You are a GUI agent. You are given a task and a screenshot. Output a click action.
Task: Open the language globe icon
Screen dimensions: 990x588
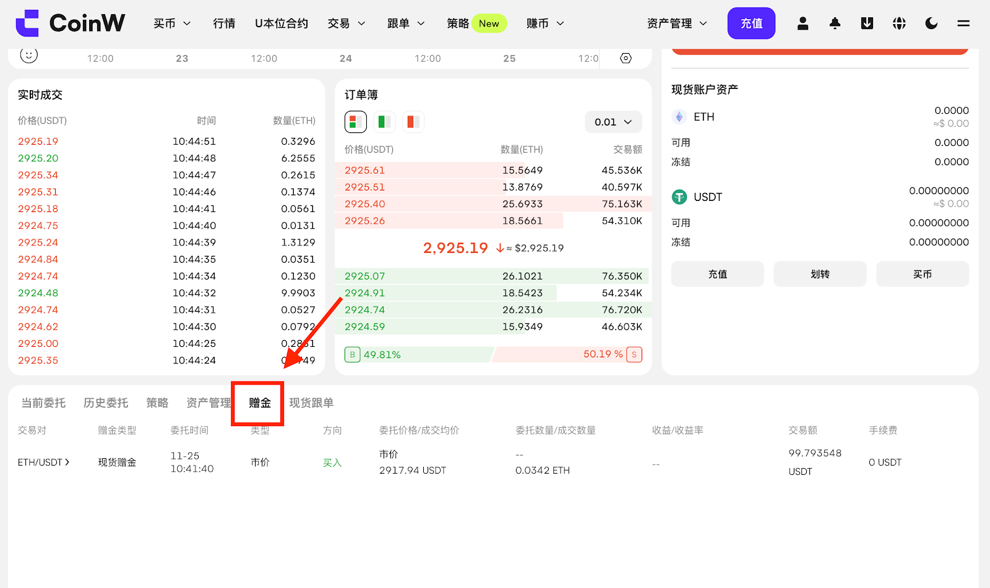coord(899,23)
